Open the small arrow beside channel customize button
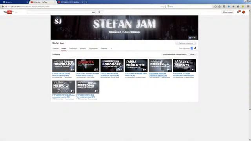 195,43
